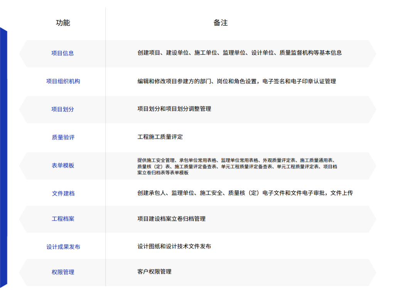Click the 设计图纸和设计技术文件发布 remark text
395x297 pixels.
coord(174,247)
